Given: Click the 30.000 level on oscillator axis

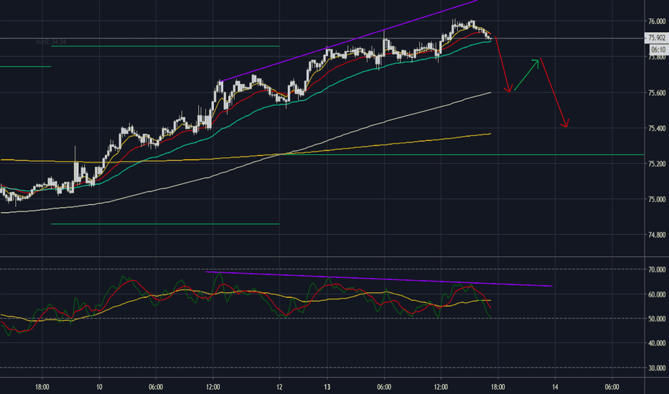Looking at the screenshot, I should pyautogui.click(x=656, y=367).
